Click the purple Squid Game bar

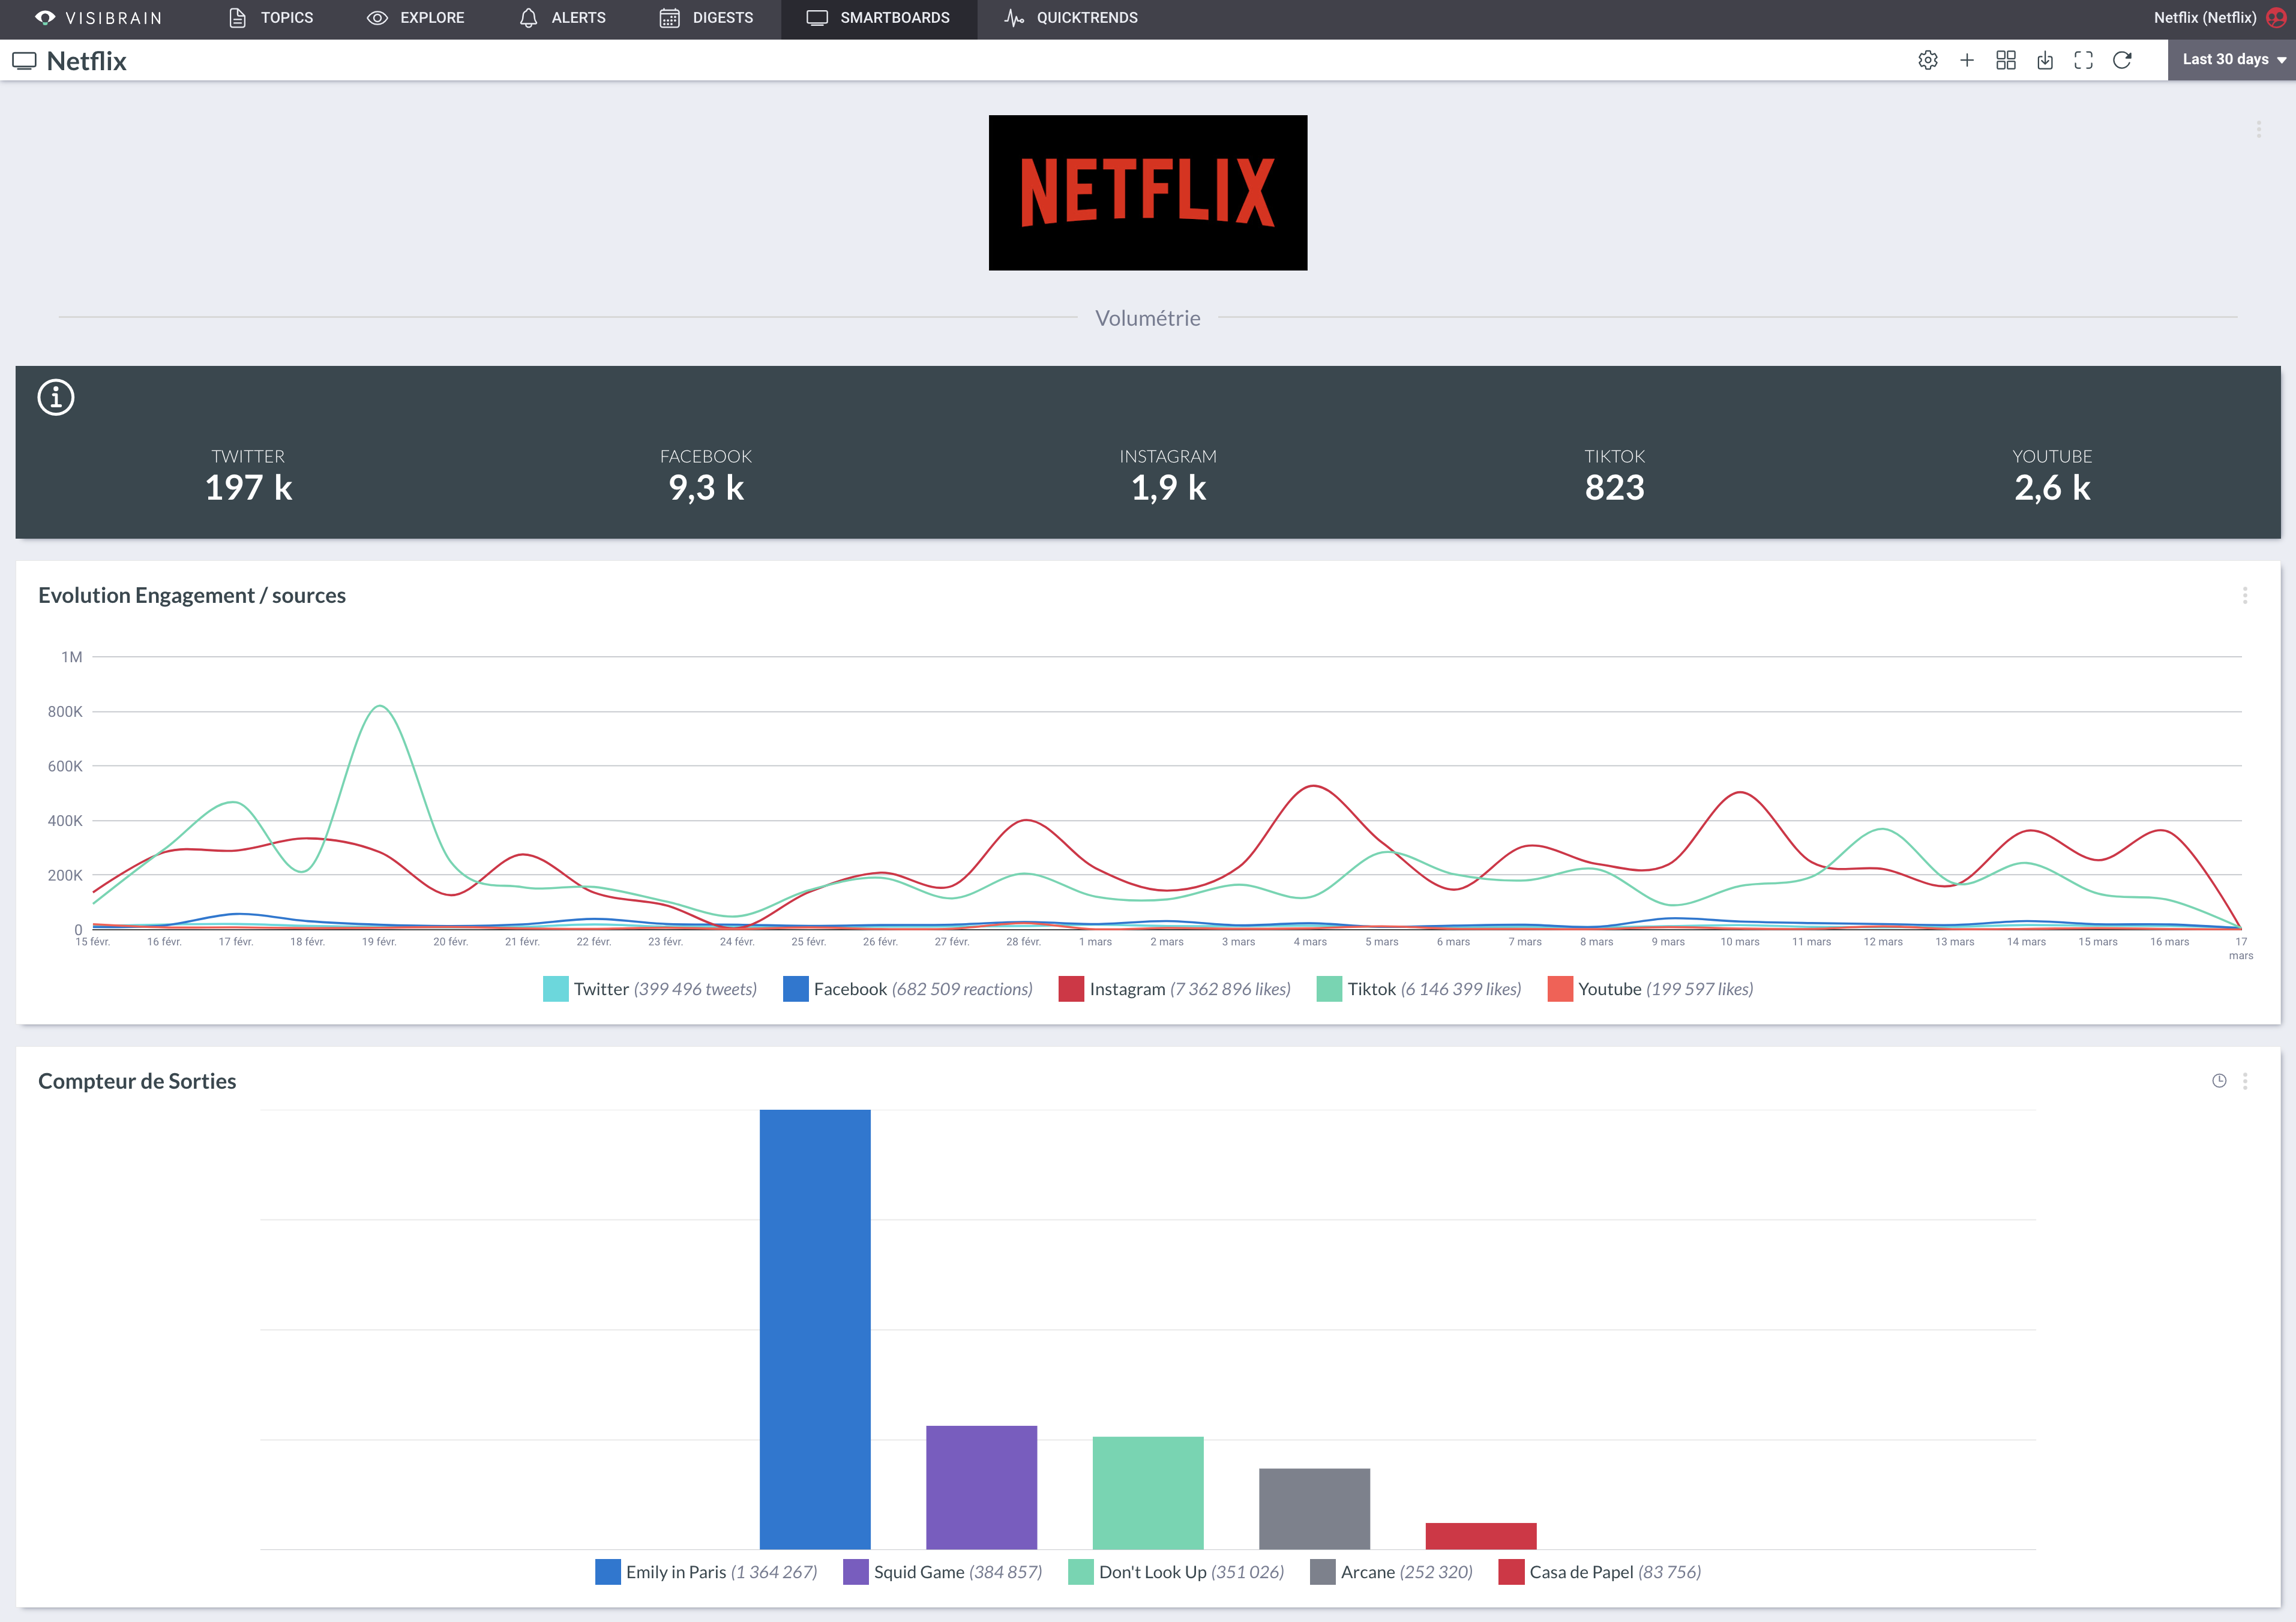click(981, 1487)
